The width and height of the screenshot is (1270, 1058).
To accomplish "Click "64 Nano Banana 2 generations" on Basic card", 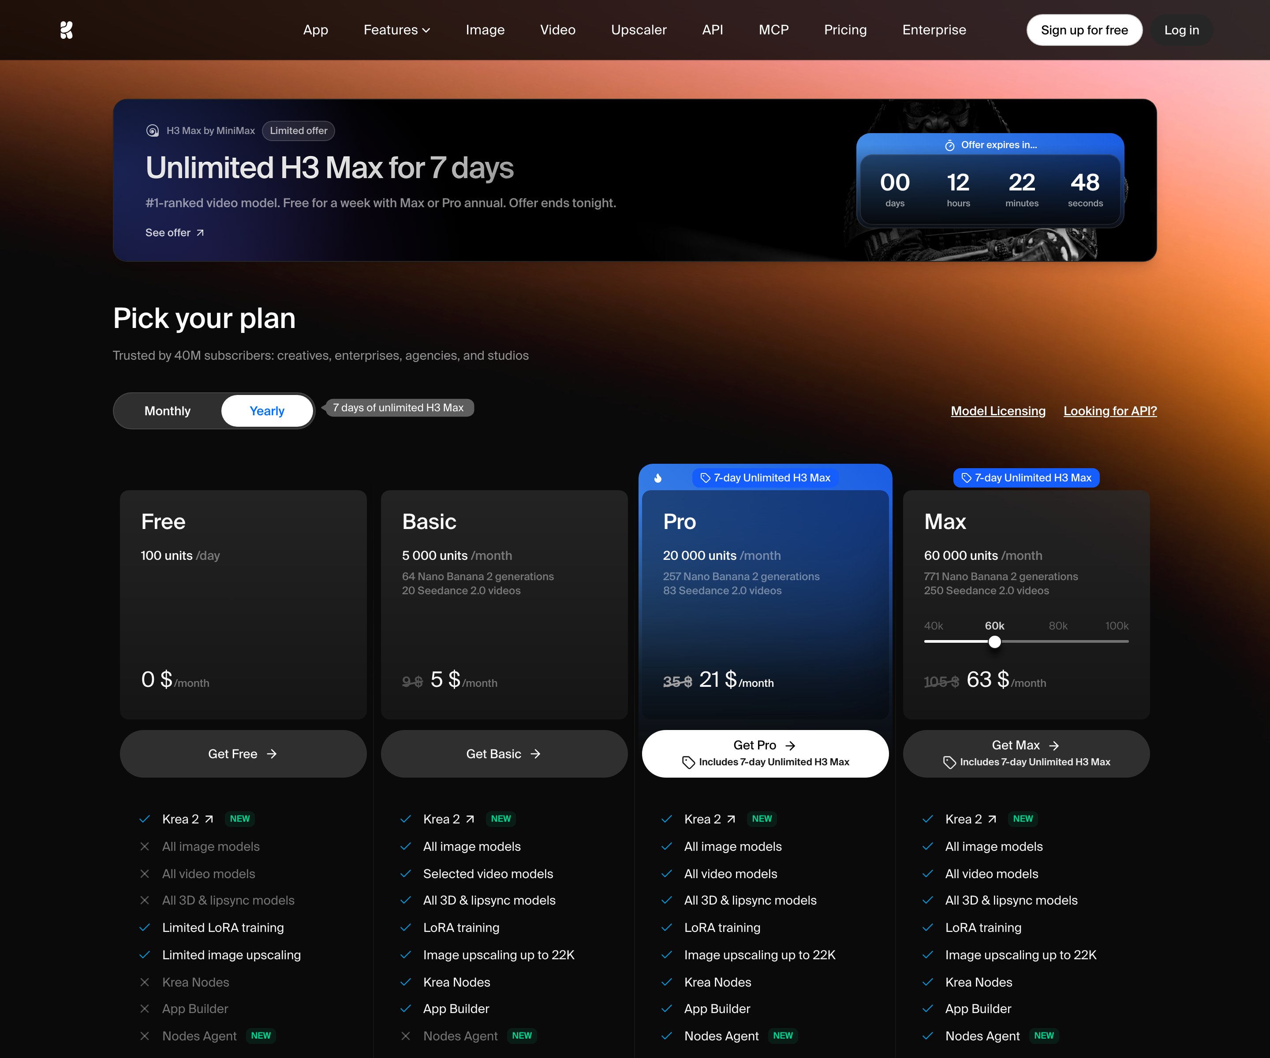I will (x=478, y=577).
